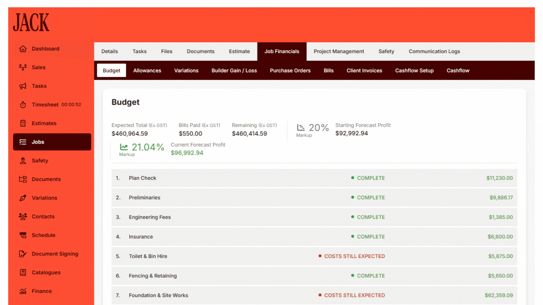The height and width of the screenshot is (305, 543).
Task: Click the Contacts sidebar link
Action: click(43, 217)
